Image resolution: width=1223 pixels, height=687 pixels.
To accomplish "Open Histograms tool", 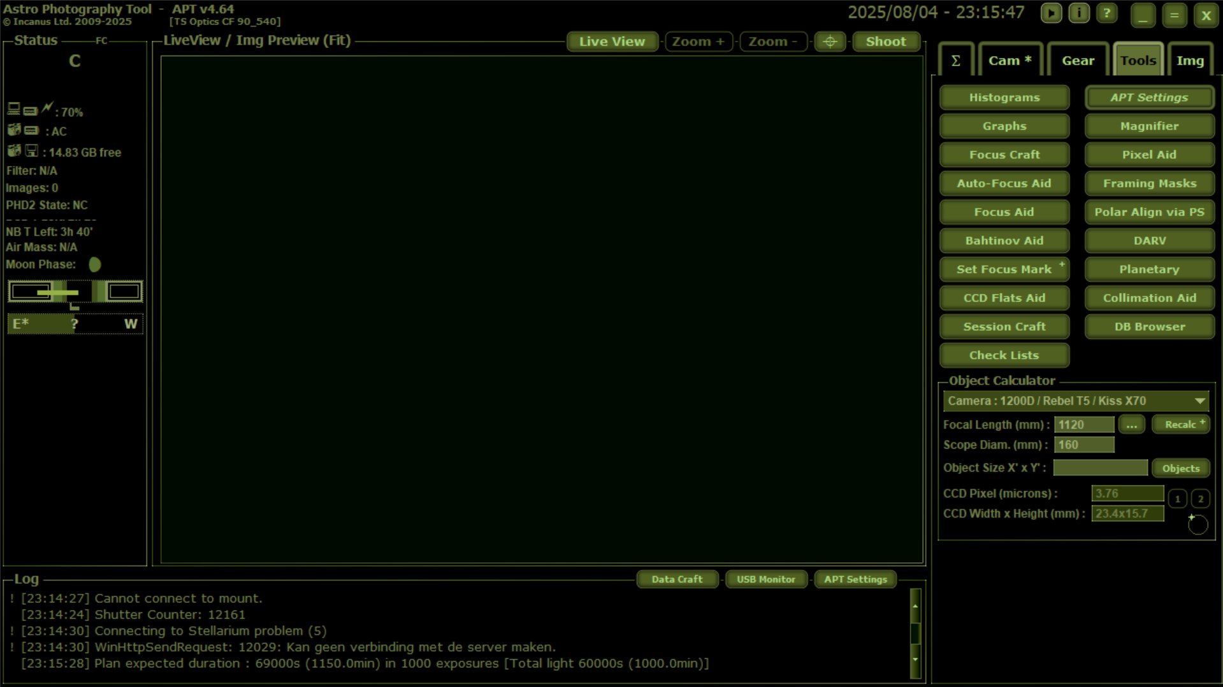I will tap(1004, 97).
